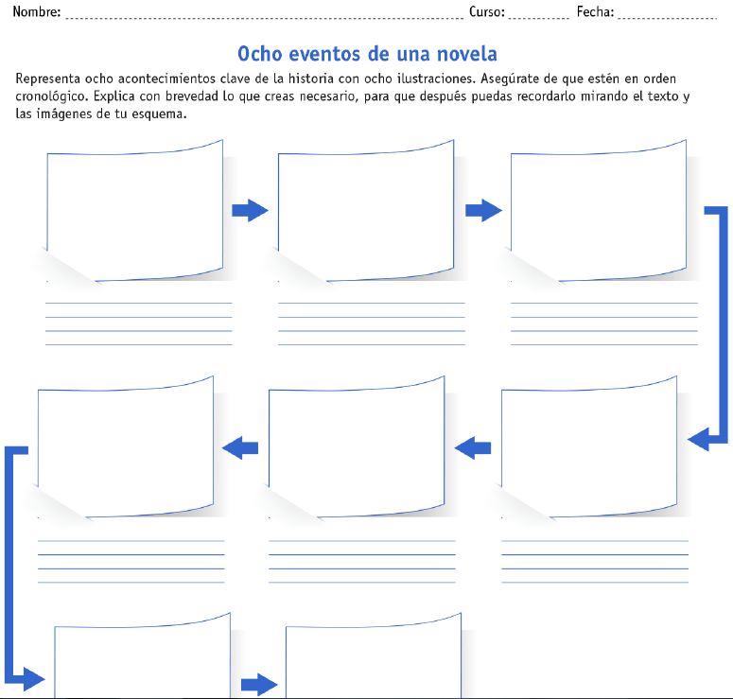
Task: Click the middle-row left illustration box
Action: pyautogui.click(x=125, y=447)
